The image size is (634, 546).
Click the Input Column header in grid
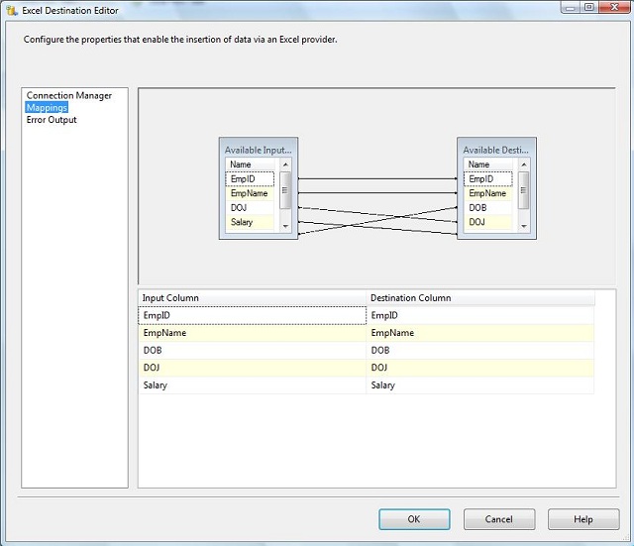tap(252, 298)
